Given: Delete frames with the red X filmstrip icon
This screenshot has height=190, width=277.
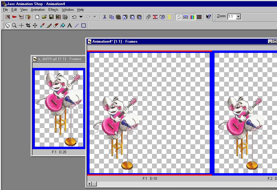Looking at the screenshot, I should click(x=155, y=17).
